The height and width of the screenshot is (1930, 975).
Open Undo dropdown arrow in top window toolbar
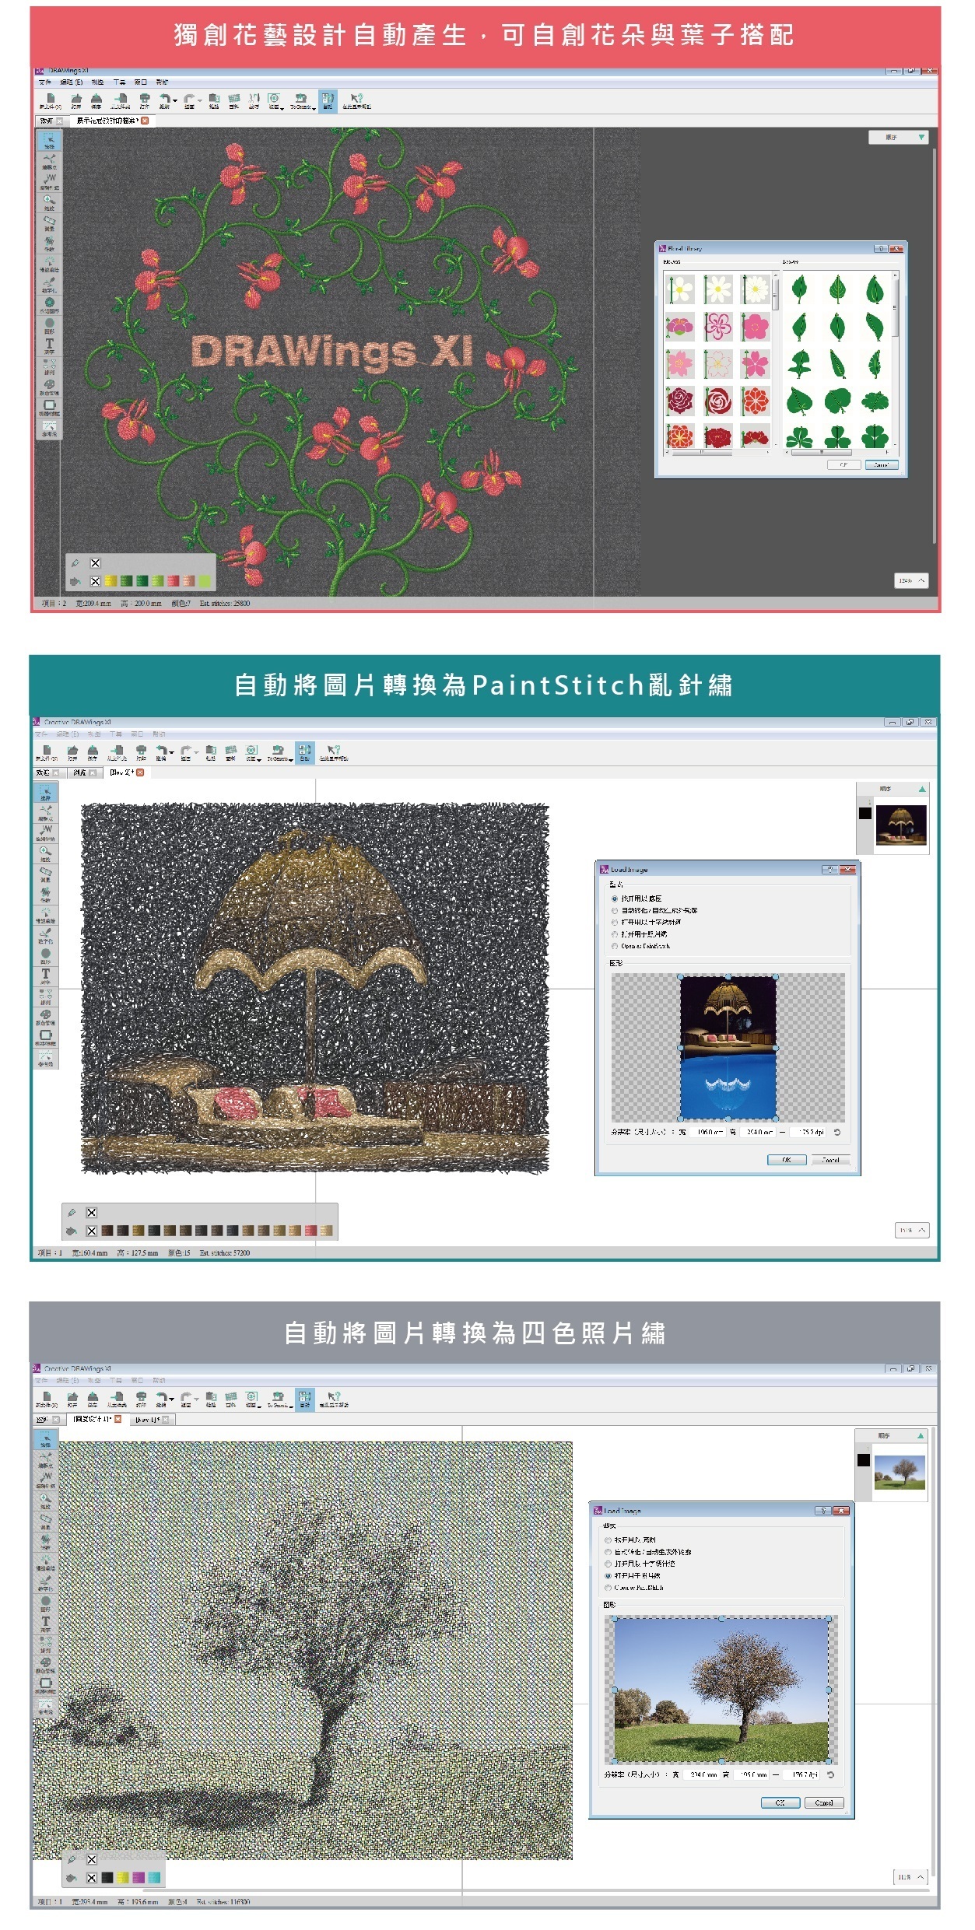click(175, 100)
